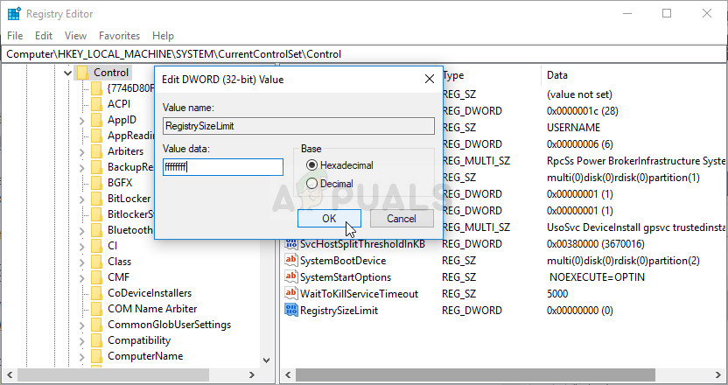The width and height of the screenshot is (728, 385).
Task: Click the WaitToKillServiceTimeout string icon
Action: pyautogui.click(x=291, y=294)
